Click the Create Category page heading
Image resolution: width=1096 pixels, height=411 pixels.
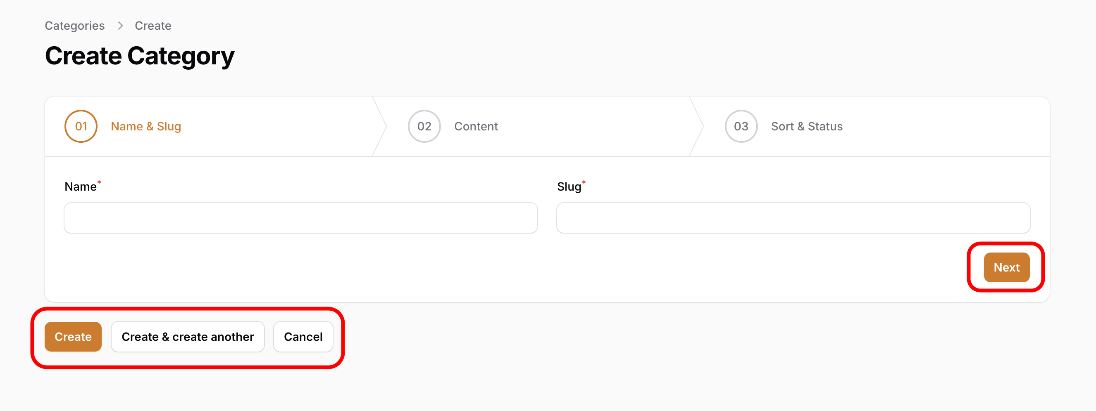140,56
